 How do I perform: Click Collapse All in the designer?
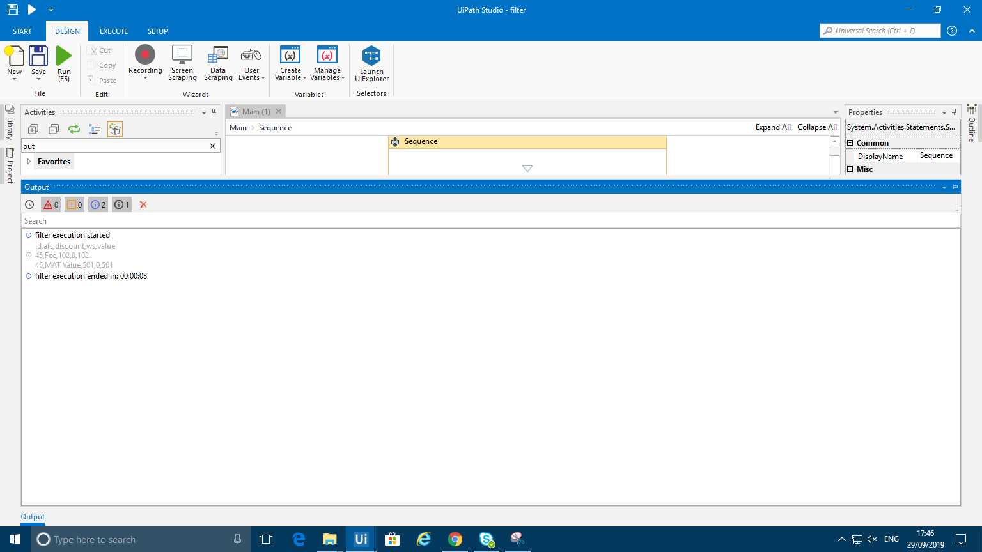click(x=817, y=127)
